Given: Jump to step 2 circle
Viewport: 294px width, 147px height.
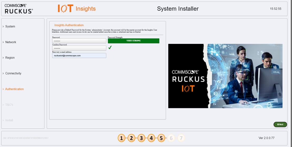Looking at the screenshot, I should 131,138.
